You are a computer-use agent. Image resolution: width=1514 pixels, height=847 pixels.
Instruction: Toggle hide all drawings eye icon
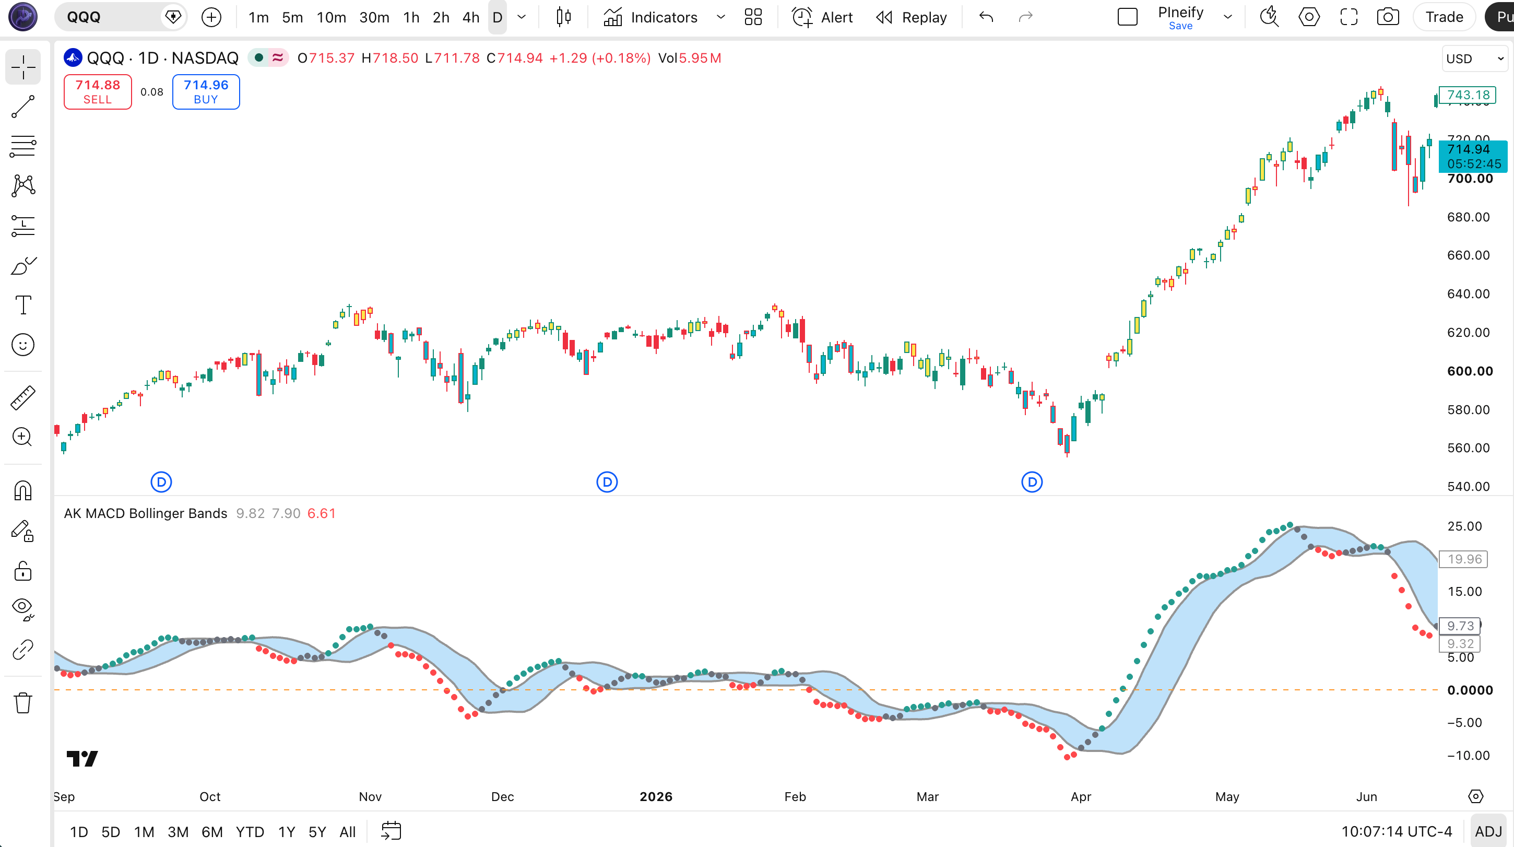pyautogui.click(x=23, y=609)
